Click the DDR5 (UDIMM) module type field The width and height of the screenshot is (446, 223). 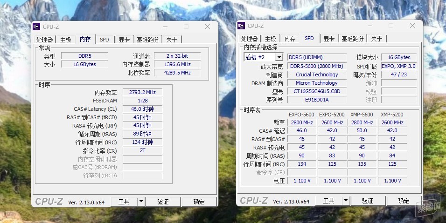click(x=317, y=57)
